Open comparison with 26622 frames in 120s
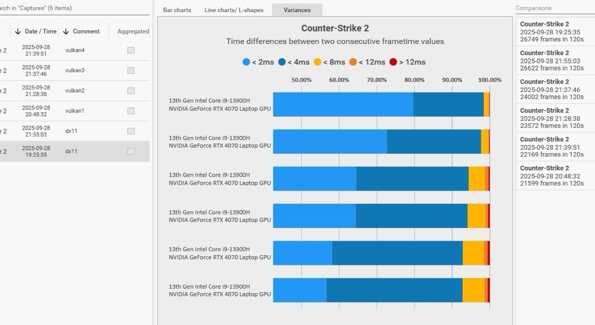Screen dimensions: 595x325 click(x=555, y=61)
